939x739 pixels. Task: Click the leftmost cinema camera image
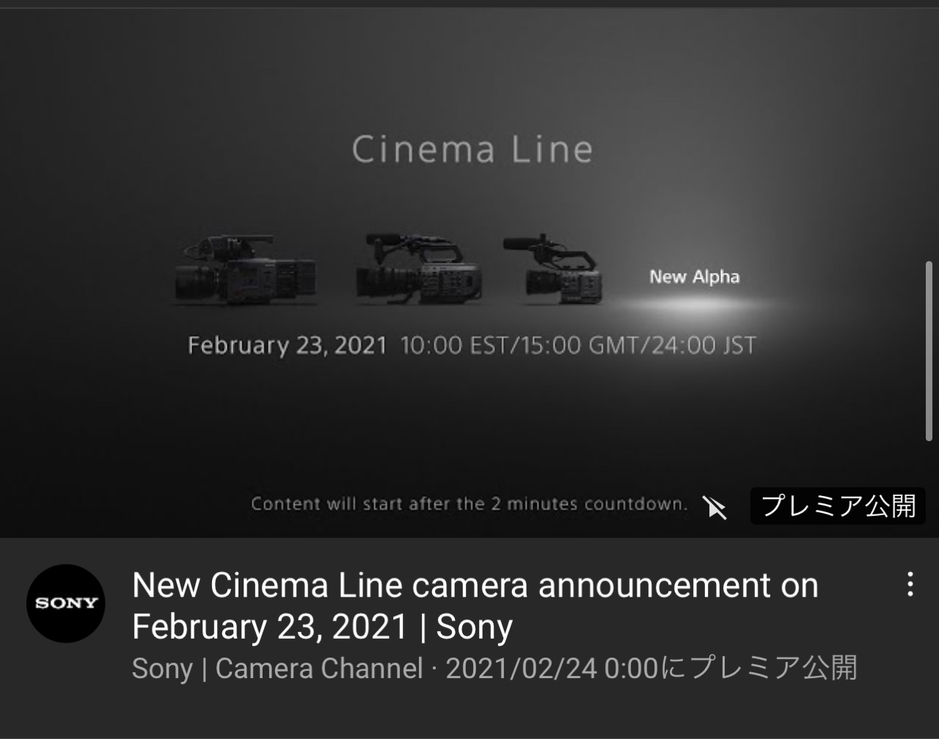[x=246, y=270]
